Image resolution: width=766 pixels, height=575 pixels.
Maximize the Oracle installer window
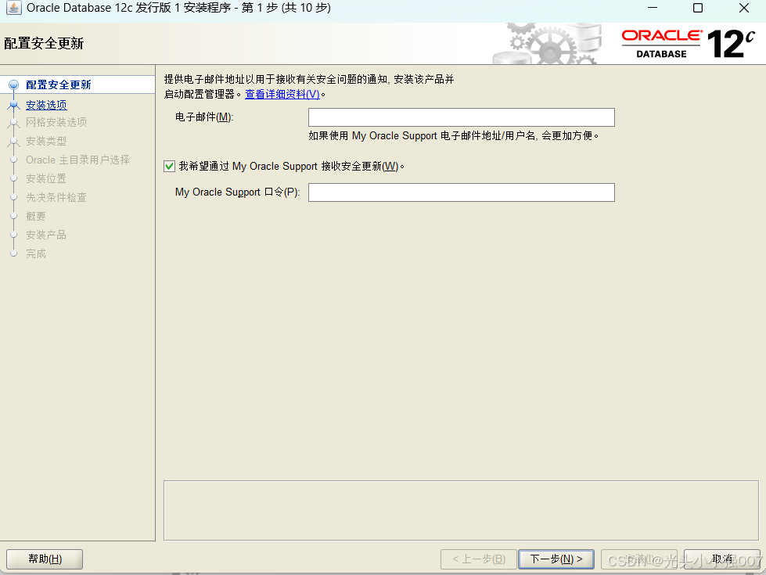click(698, 8)
